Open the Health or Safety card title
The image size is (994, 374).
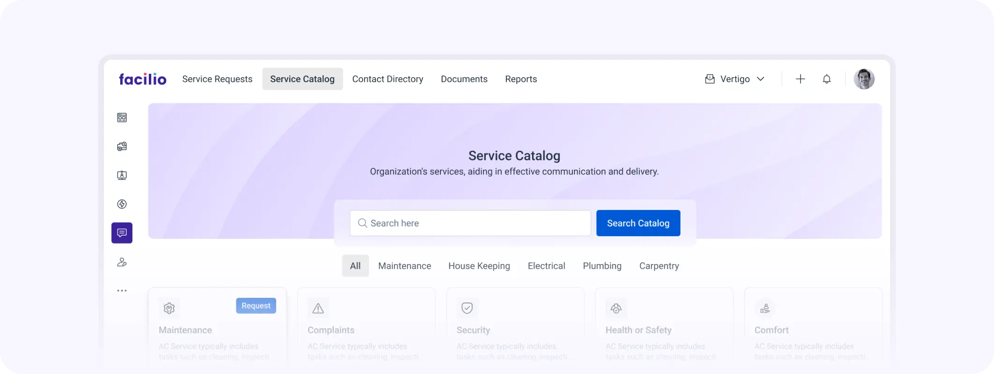[x=638, y=330]
